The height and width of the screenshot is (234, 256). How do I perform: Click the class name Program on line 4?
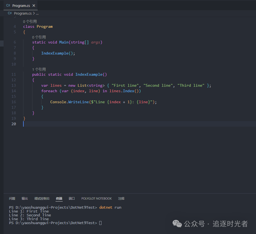[45, 27]
